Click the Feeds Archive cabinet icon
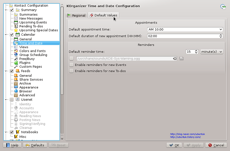The width and height of the screenshot is (230, 151). (16, 83)
